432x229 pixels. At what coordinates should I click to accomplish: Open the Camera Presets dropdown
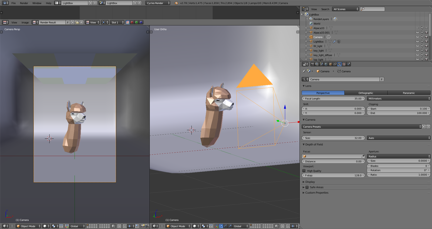361,127
